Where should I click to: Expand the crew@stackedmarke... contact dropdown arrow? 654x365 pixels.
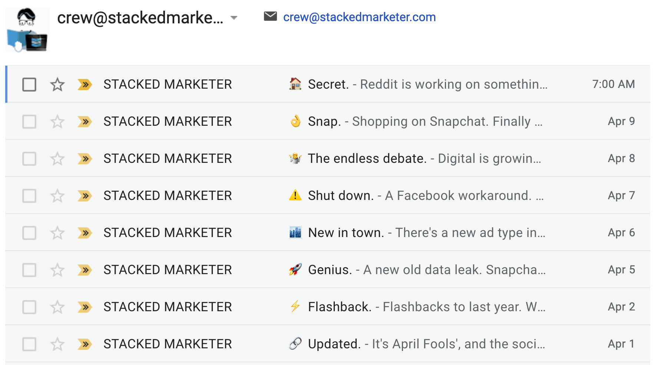point(234,18)
